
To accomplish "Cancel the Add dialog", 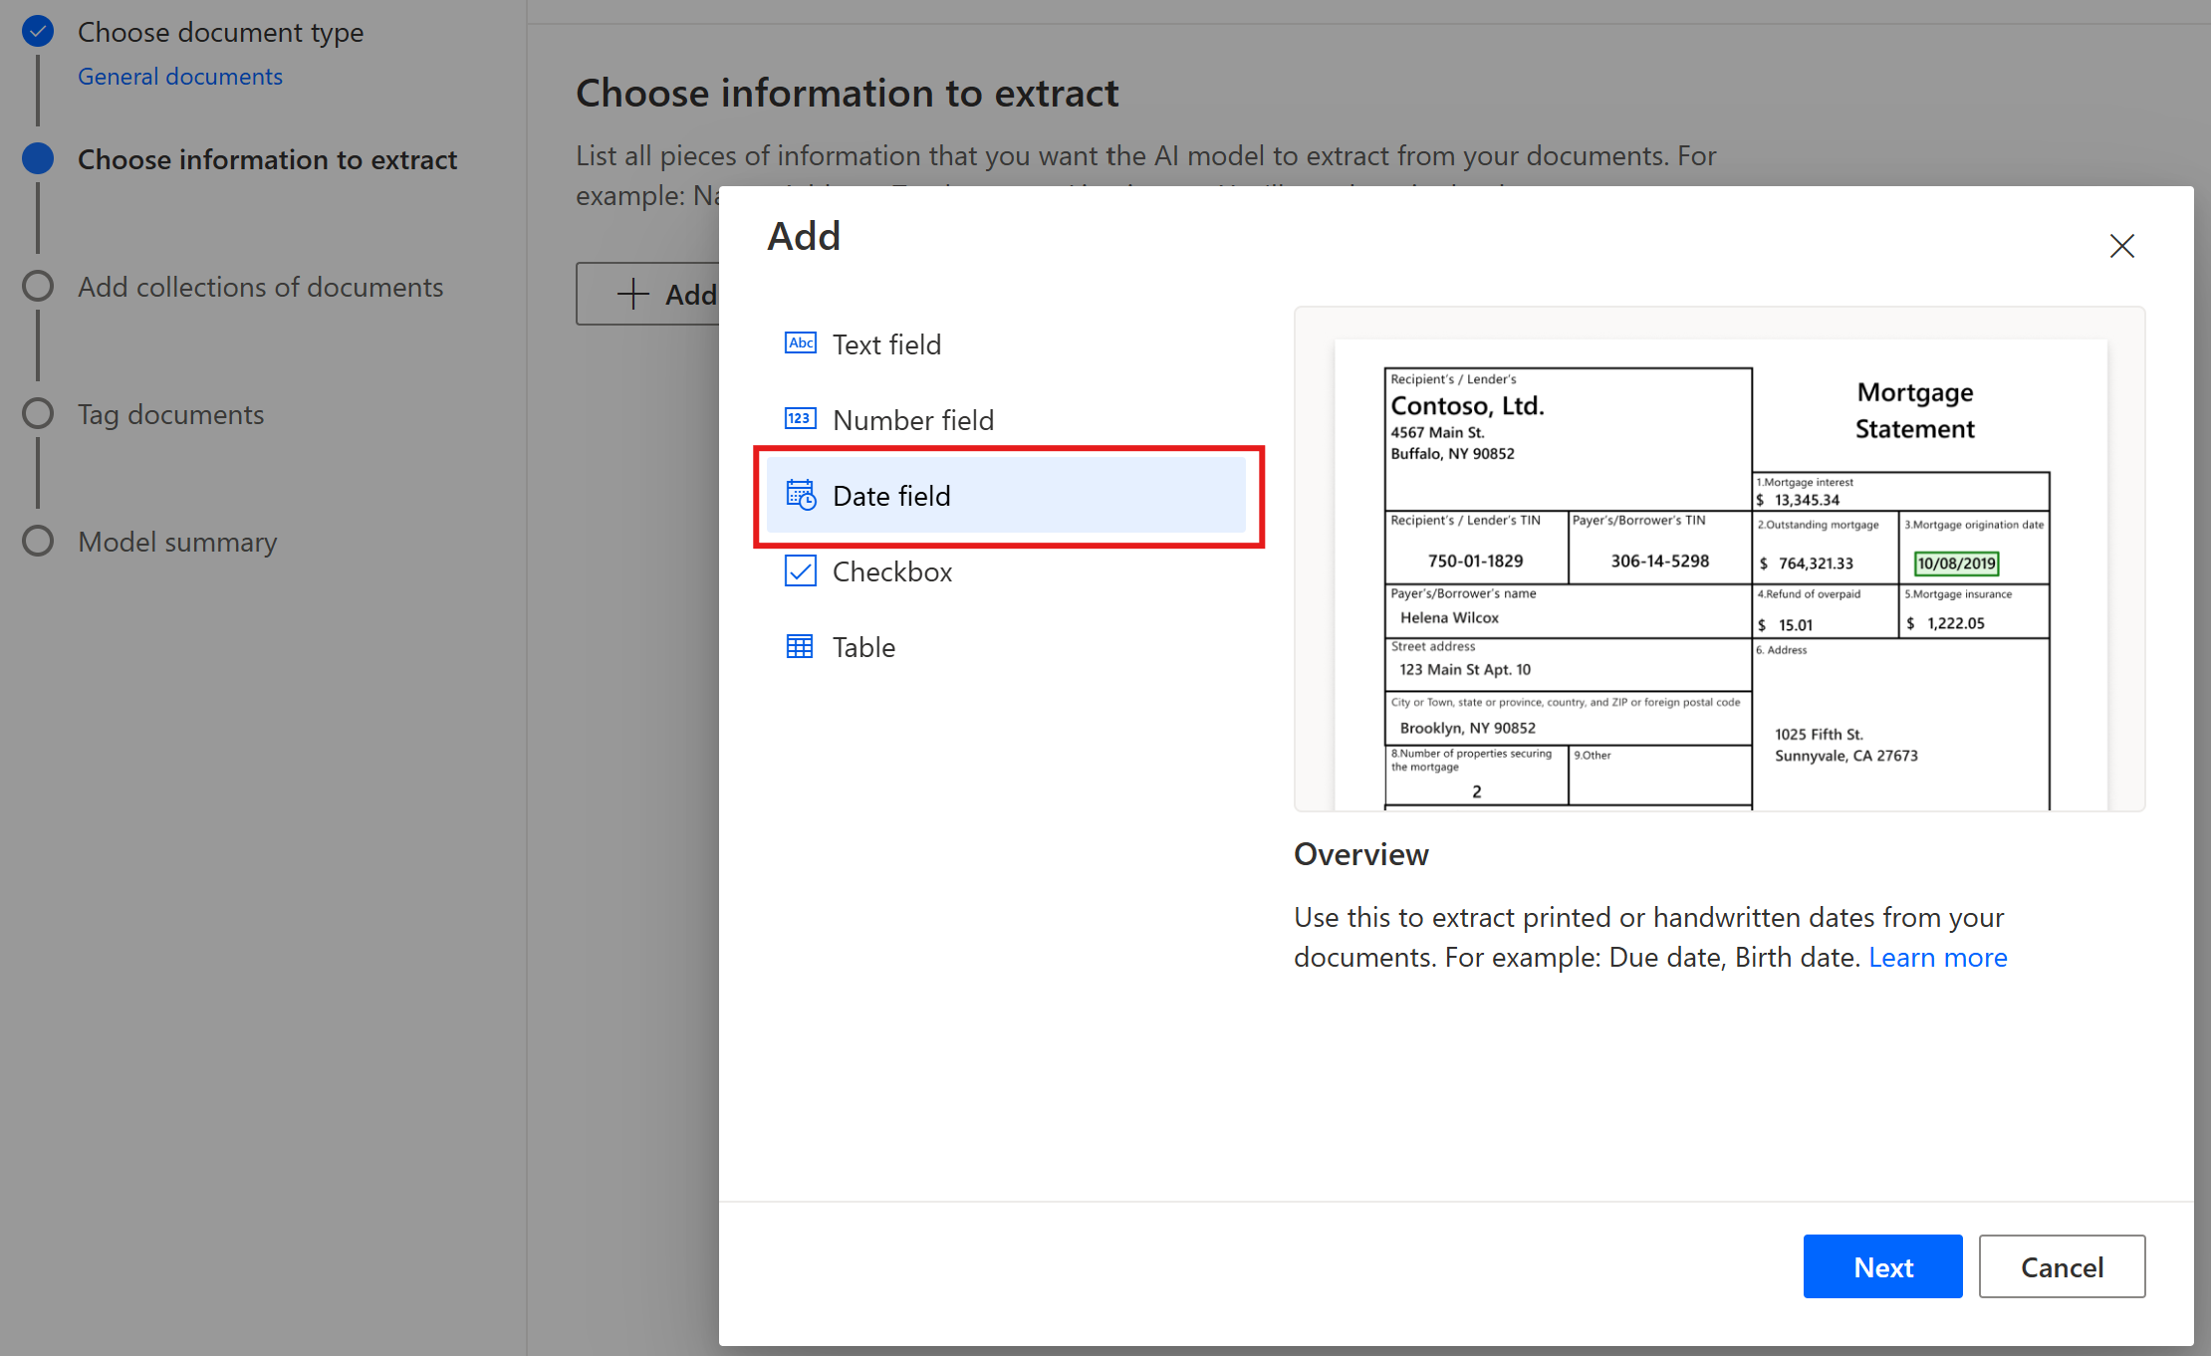I will pyautogui.click(x=2061, y=1266).
